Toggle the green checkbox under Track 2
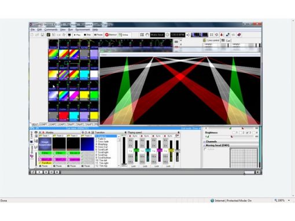295x221 pixels. point(54,153)
